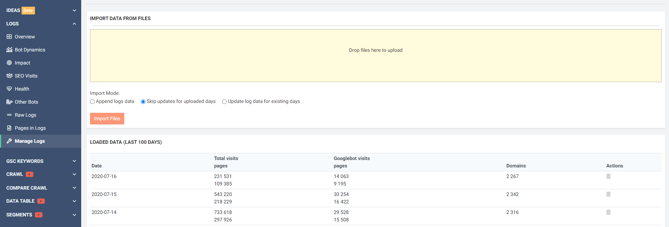Click Googlebot visits value 14 063
The image size is (669, 227).
(x=341, y=176)
